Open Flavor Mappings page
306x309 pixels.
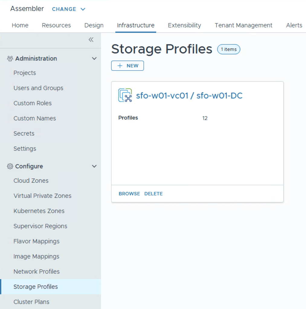click(37, 241)
